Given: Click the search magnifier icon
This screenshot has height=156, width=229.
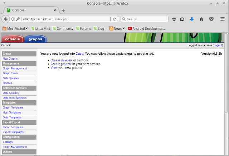Looking at the screenshot, I should click(x=124, y=19).
